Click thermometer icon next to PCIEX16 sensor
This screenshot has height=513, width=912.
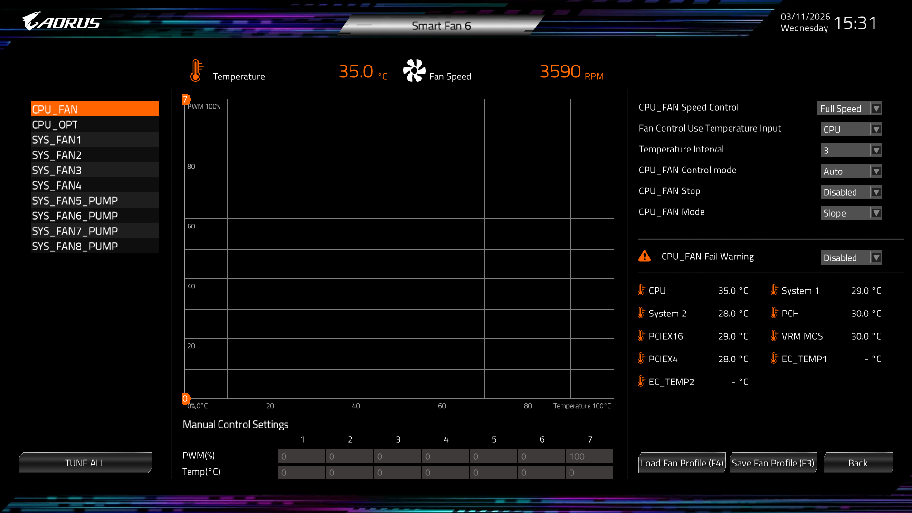pyautogui.click(x=641, y=336)
